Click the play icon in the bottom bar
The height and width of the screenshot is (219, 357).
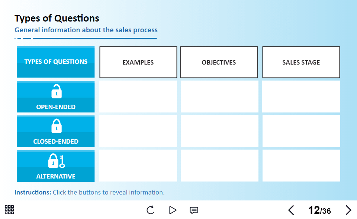click(173, 210)
